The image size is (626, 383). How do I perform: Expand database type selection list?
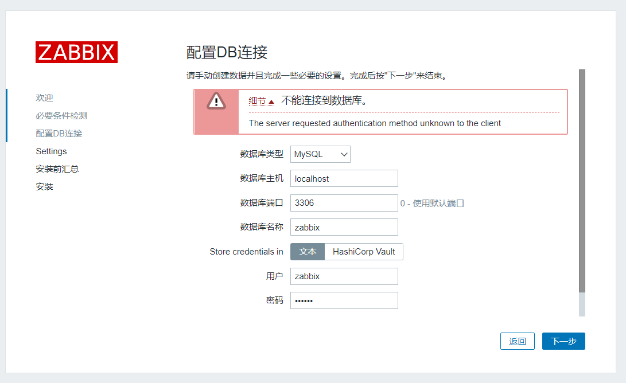[320, 154]
